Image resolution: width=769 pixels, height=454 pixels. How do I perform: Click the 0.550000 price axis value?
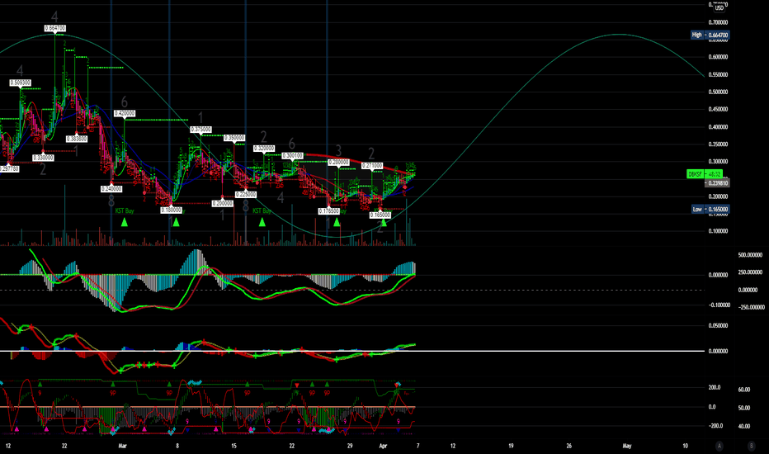pos(718,74)
